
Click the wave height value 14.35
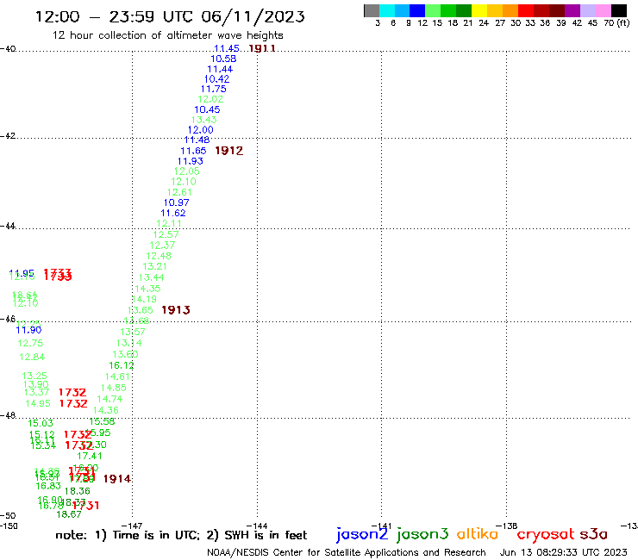coord(147,289)
